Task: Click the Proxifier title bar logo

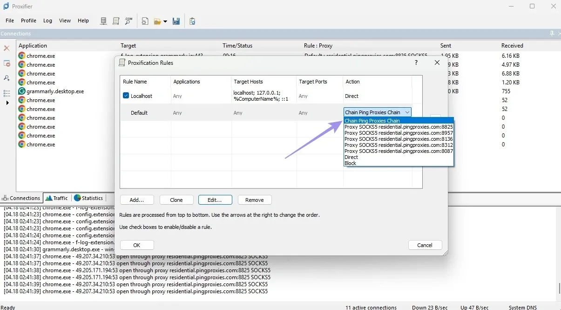Action: click(6, 6)
